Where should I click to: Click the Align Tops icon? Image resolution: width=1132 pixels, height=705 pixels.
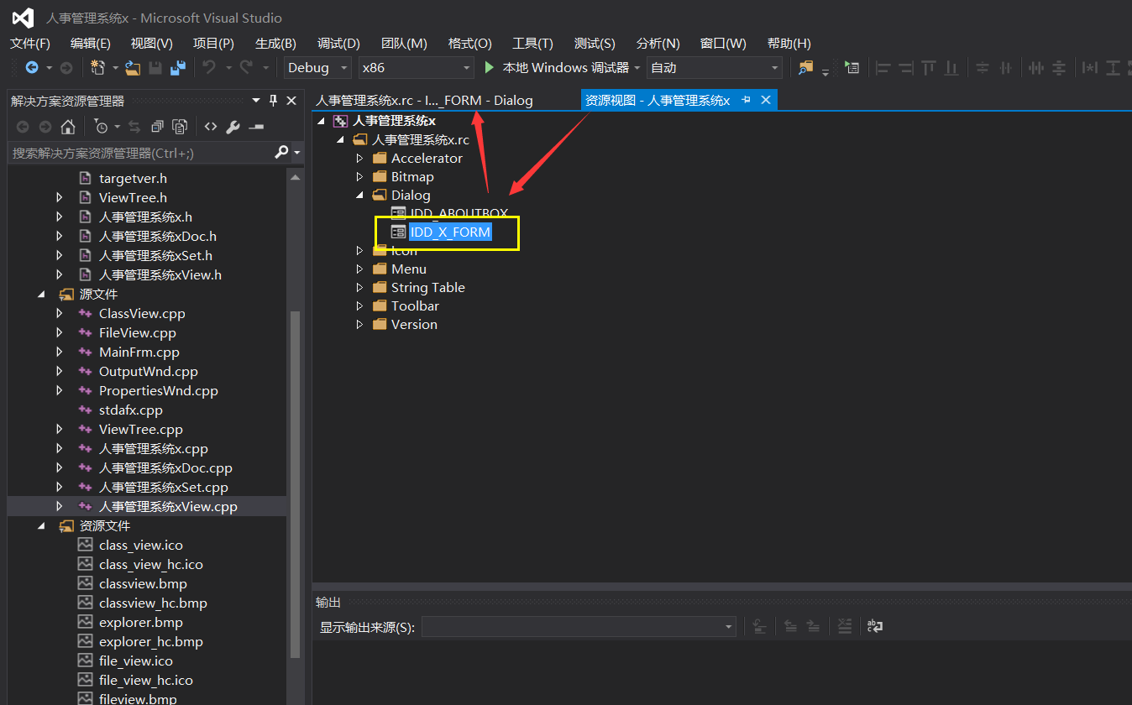pos(929,68)
